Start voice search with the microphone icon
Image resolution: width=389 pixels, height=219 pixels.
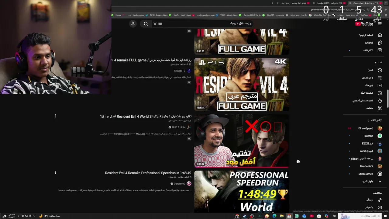133,24
